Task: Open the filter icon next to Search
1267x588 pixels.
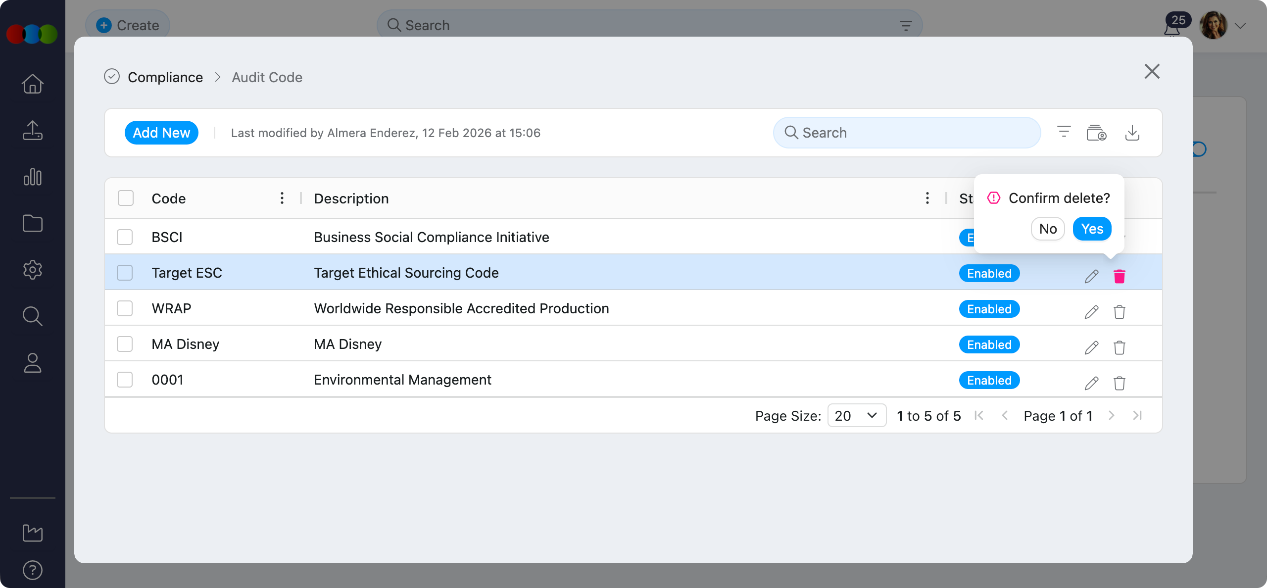Action: (x=1063, y=132)
